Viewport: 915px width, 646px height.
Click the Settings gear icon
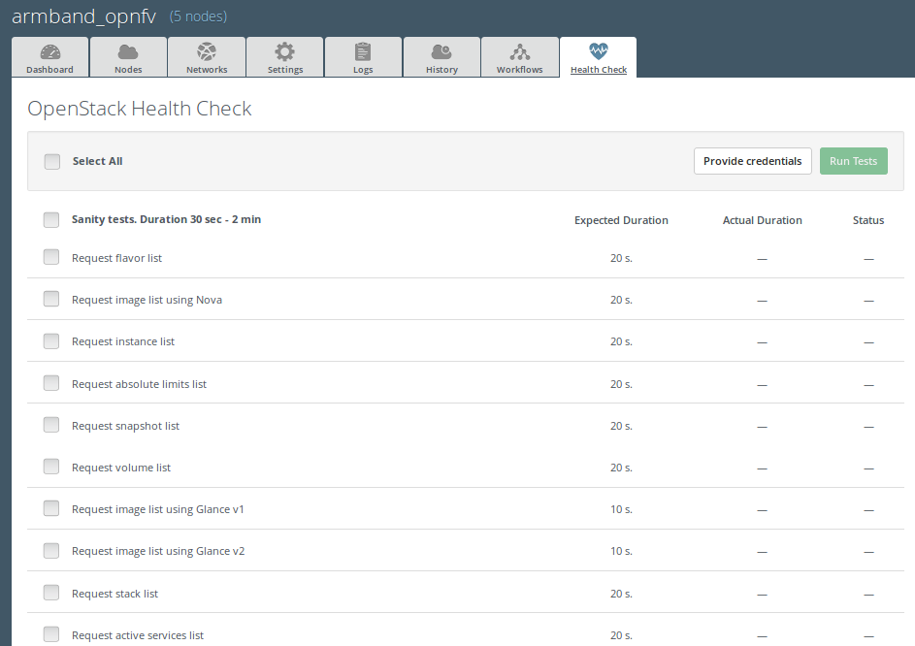click(284, 52)
